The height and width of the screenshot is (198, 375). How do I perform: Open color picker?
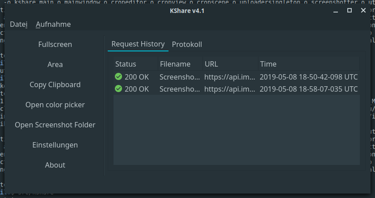tap(55, 105)
